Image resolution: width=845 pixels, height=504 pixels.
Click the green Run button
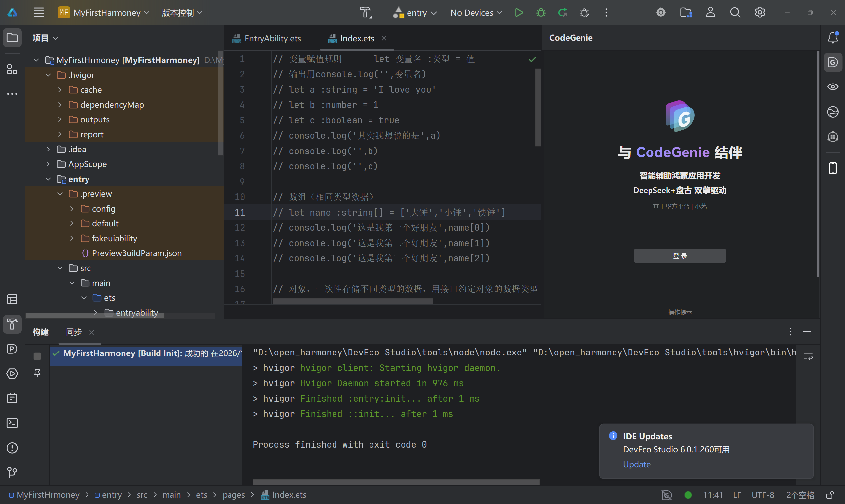tap(518, 13)
